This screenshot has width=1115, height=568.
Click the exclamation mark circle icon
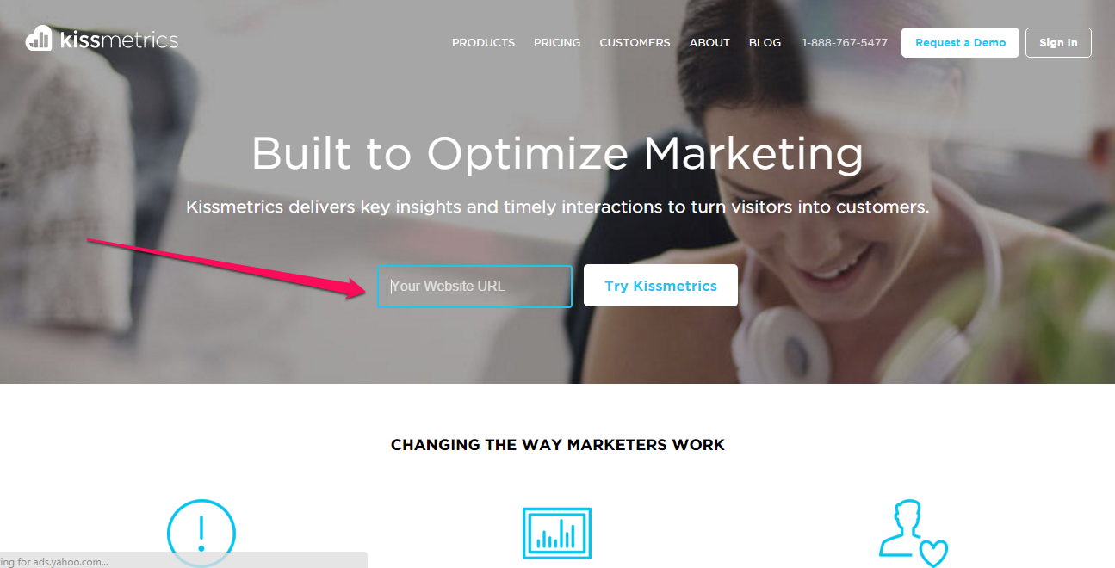coord(201,534)
